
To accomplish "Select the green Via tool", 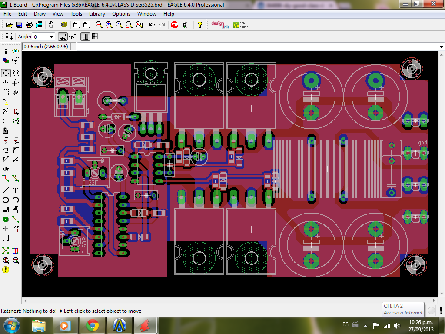I will click(6, 219).
